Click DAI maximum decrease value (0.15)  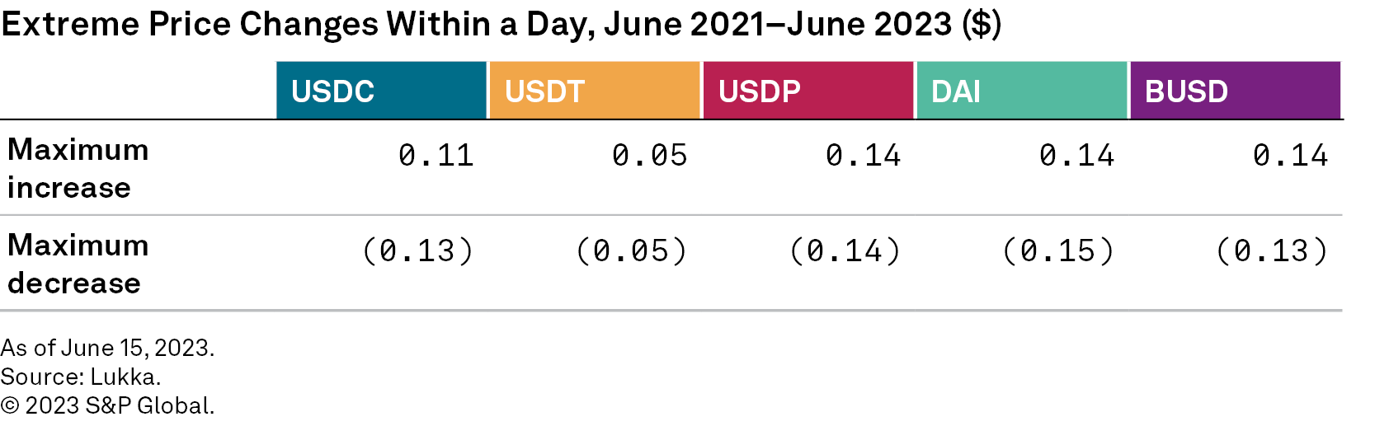coord(1059,251)
